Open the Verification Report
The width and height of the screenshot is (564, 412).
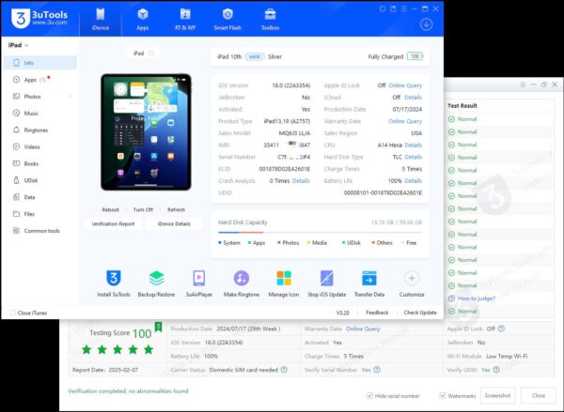(113, 223)
